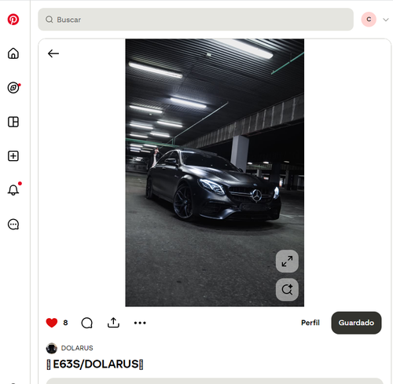Choose the Perfil board selector
Viewport: 393px width, 384px height.
310,323
